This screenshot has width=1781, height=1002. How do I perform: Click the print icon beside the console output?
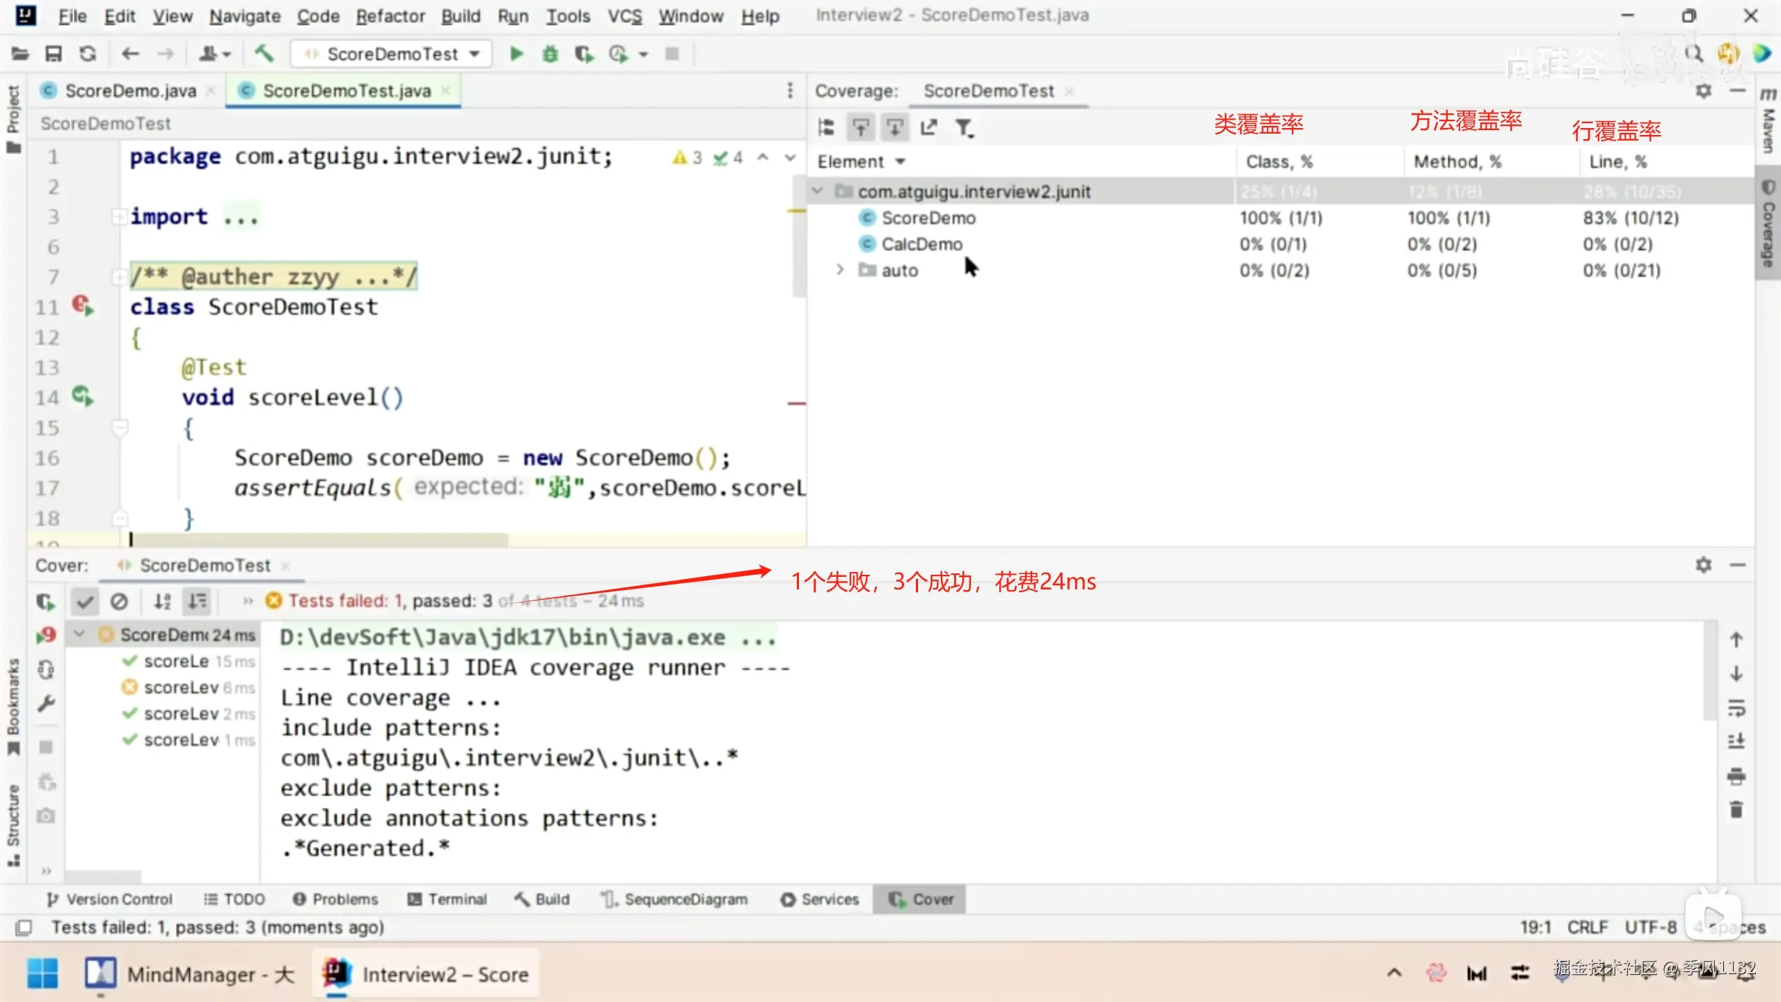tap(1736, 776)
